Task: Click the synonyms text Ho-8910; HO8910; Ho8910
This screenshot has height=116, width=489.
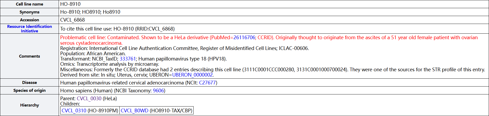Action: point(90,12)
